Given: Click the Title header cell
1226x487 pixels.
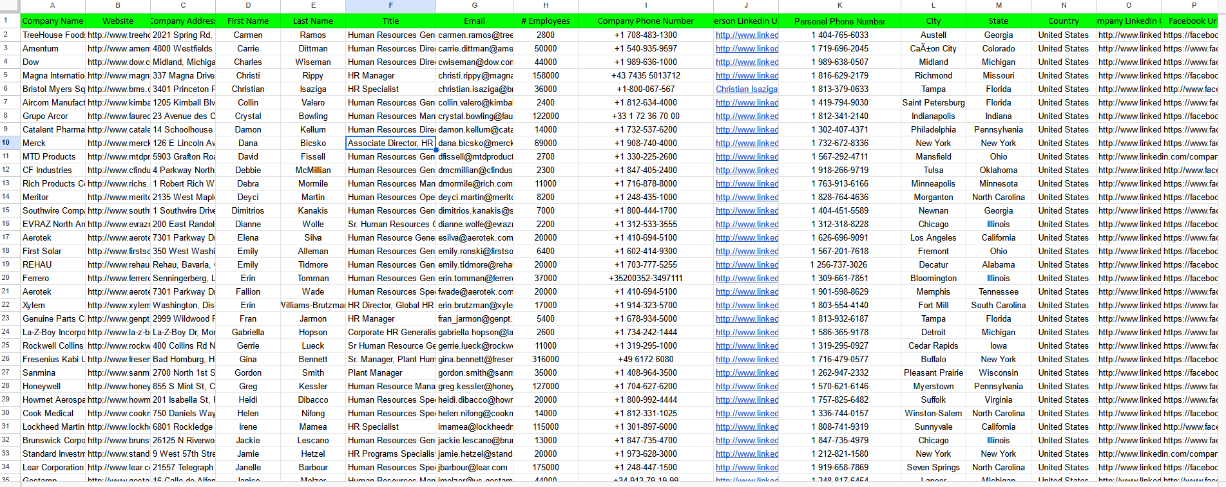Looking at the screenshot, I should [x=390, y=21].
